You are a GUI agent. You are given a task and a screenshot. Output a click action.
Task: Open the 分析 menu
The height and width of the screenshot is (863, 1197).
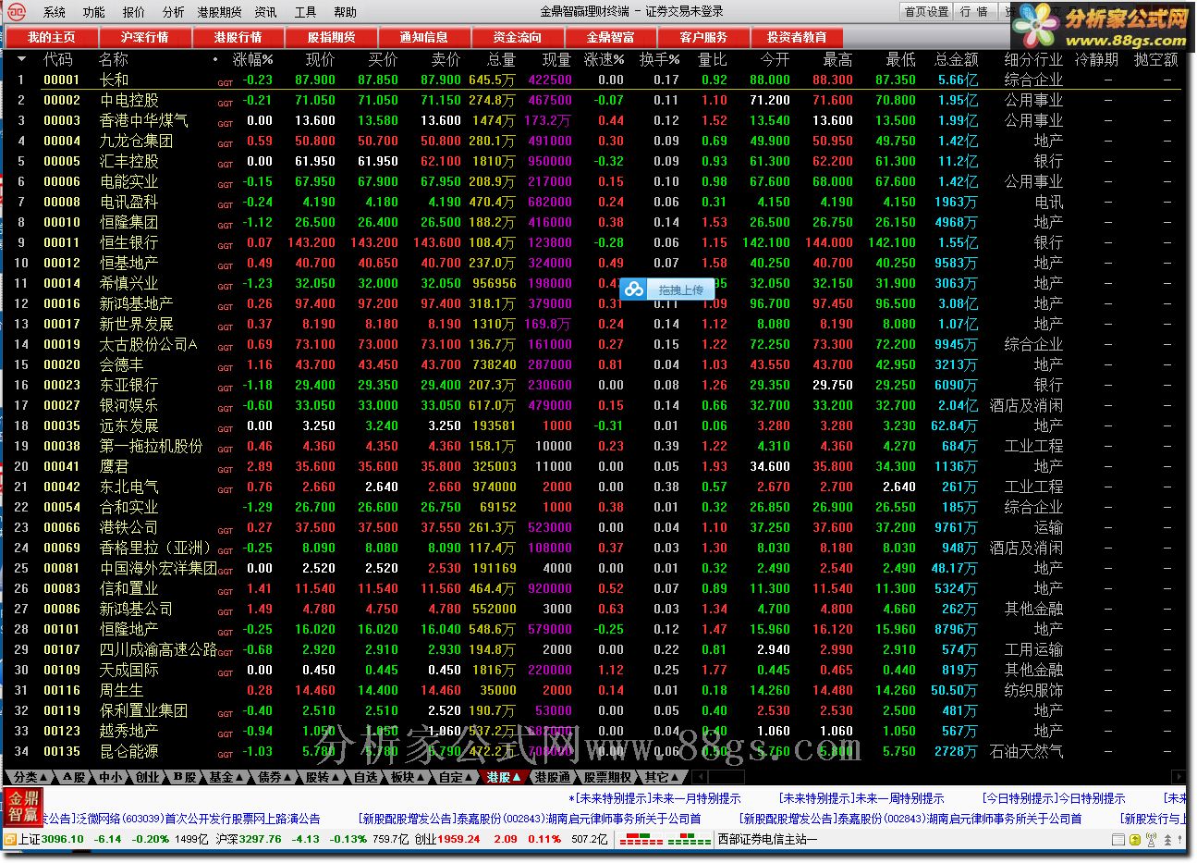[x=173, y=12]
